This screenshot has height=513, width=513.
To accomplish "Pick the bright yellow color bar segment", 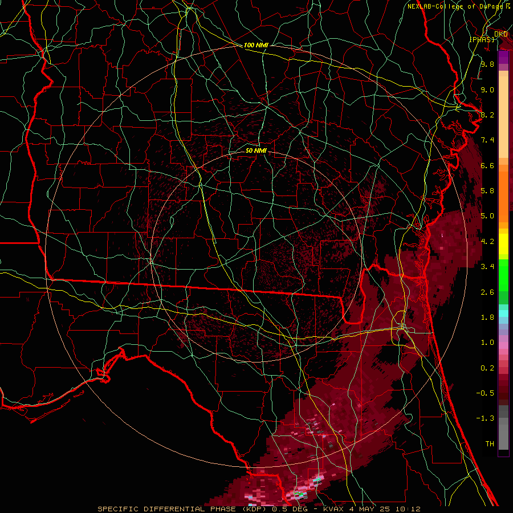I will click(x=503, y=244).
